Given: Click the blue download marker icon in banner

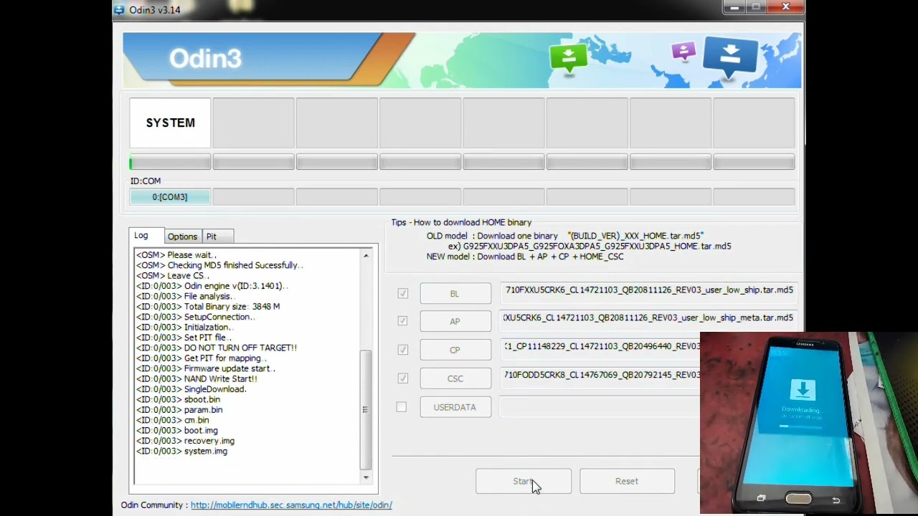Looking at the screenshot, I should click(x=730, y=56).
